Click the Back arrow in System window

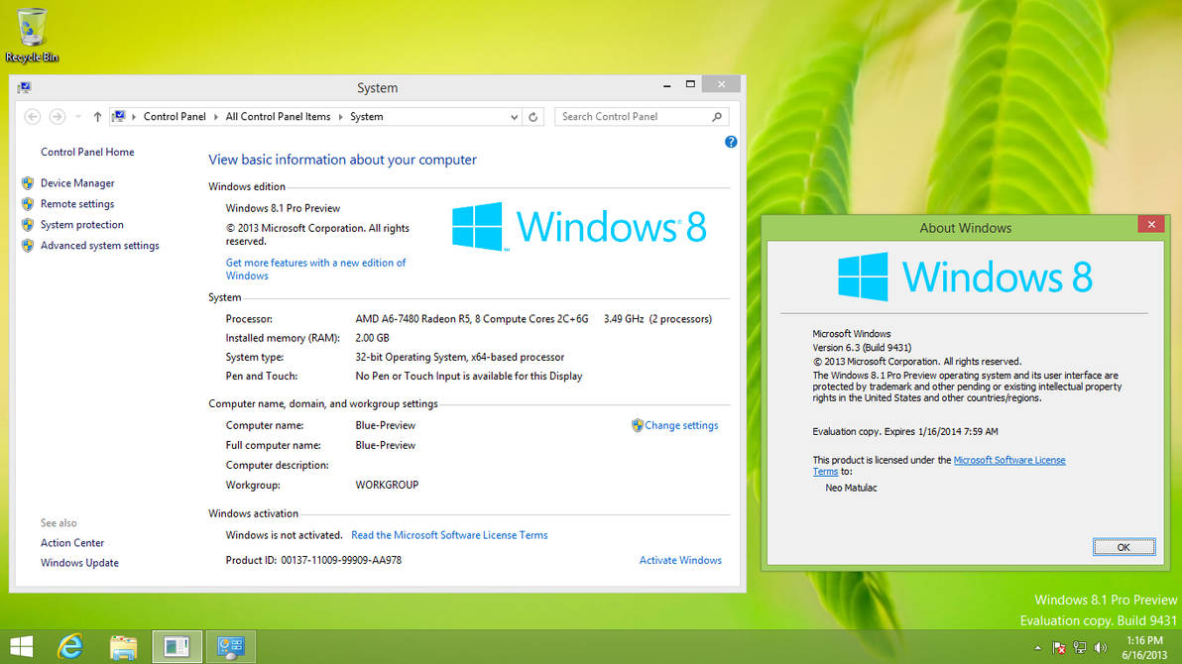[33, 117]
